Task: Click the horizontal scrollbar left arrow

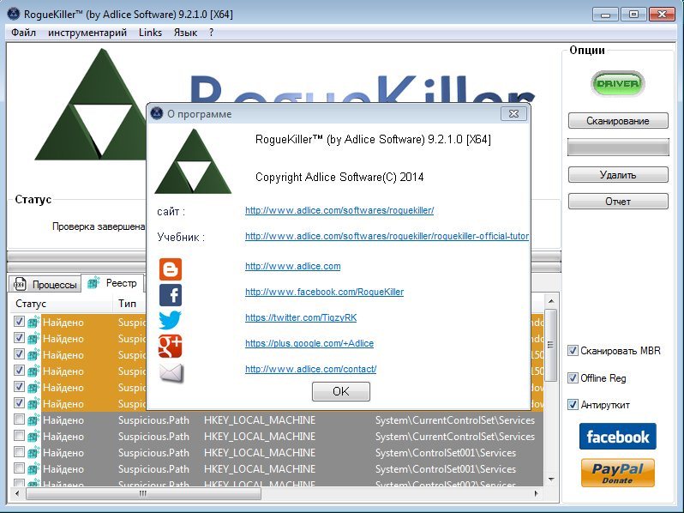Action: (x=17, y=494)
